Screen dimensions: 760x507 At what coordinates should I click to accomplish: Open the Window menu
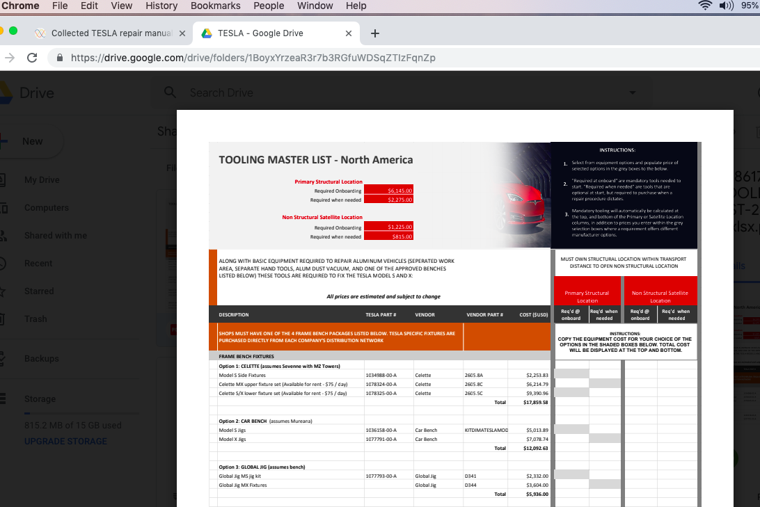point(315,6)
